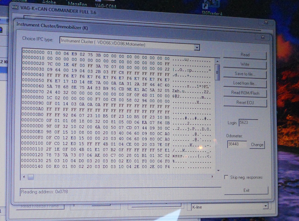
Task: Toggle the Skip neg. responses checkbox
Action: pyautogui.click(x=226, y=177)
